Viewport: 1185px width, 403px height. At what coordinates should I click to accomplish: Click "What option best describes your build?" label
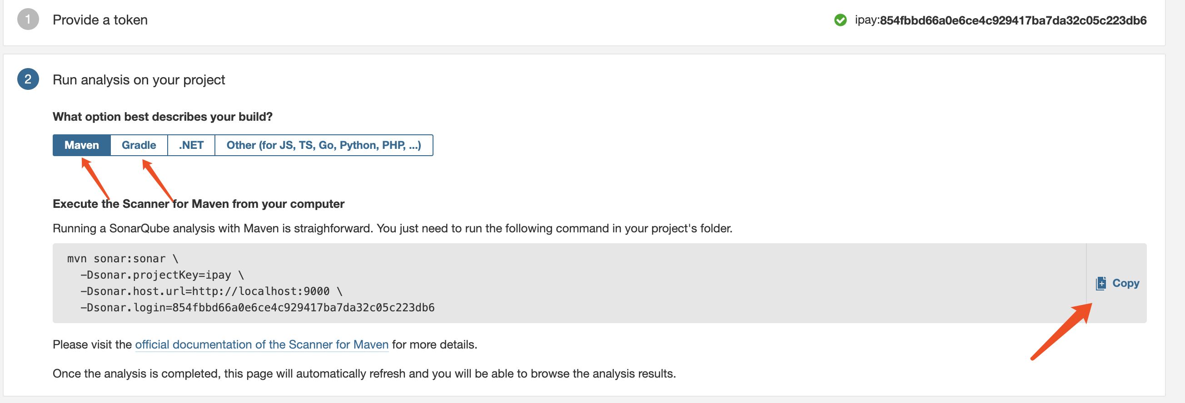pos(162,117)
